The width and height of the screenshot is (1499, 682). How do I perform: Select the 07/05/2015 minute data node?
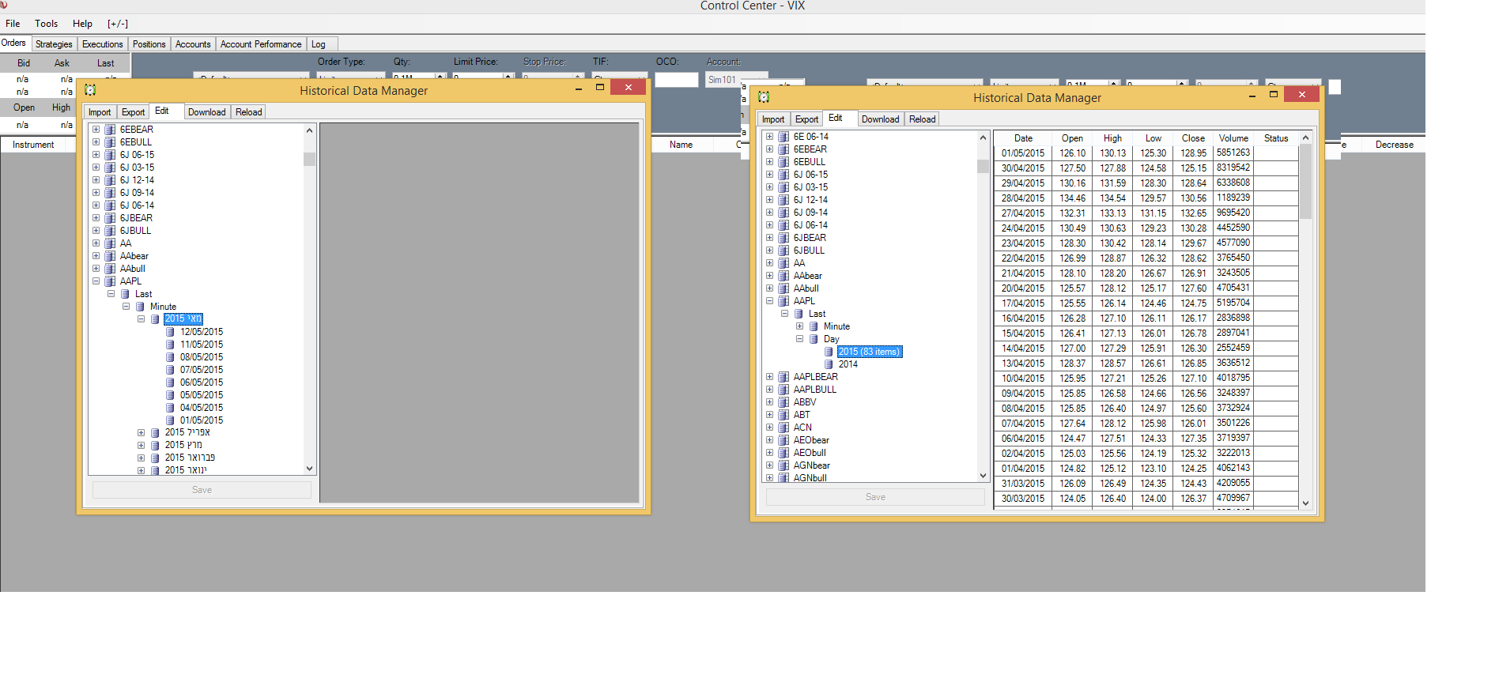202,370
